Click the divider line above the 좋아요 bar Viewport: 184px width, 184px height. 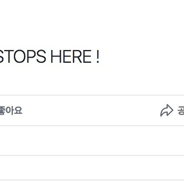(x=92, y=95)
